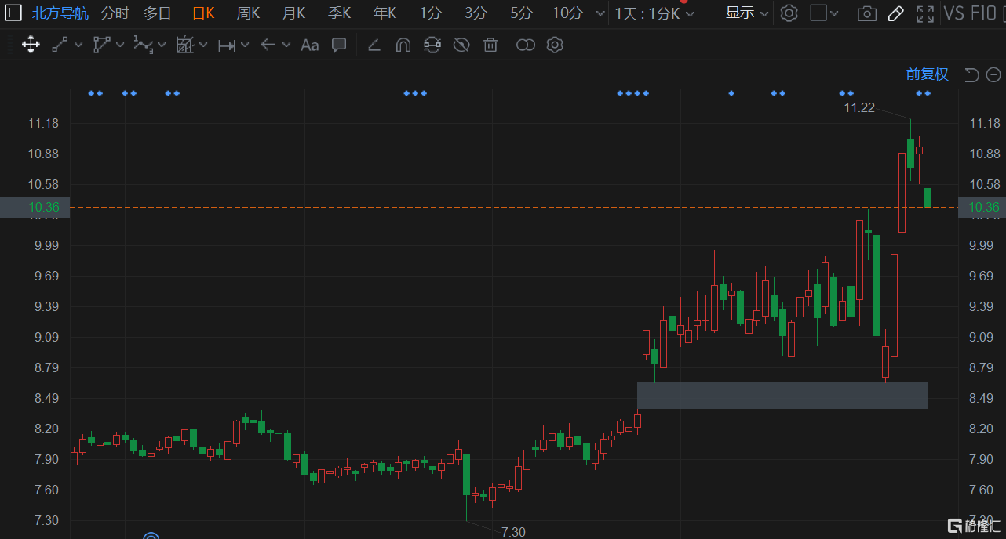This screenshot has width=1006, height=539.
Task: Select the grey rectangle zone drawing
Action: point(782,396)
